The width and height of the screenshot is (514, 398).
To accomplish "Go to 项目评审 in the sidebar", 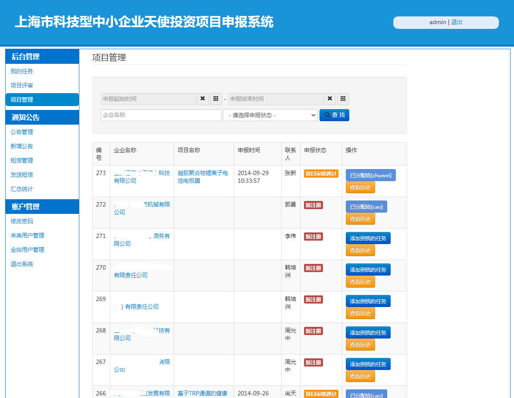I will point(22,85).
